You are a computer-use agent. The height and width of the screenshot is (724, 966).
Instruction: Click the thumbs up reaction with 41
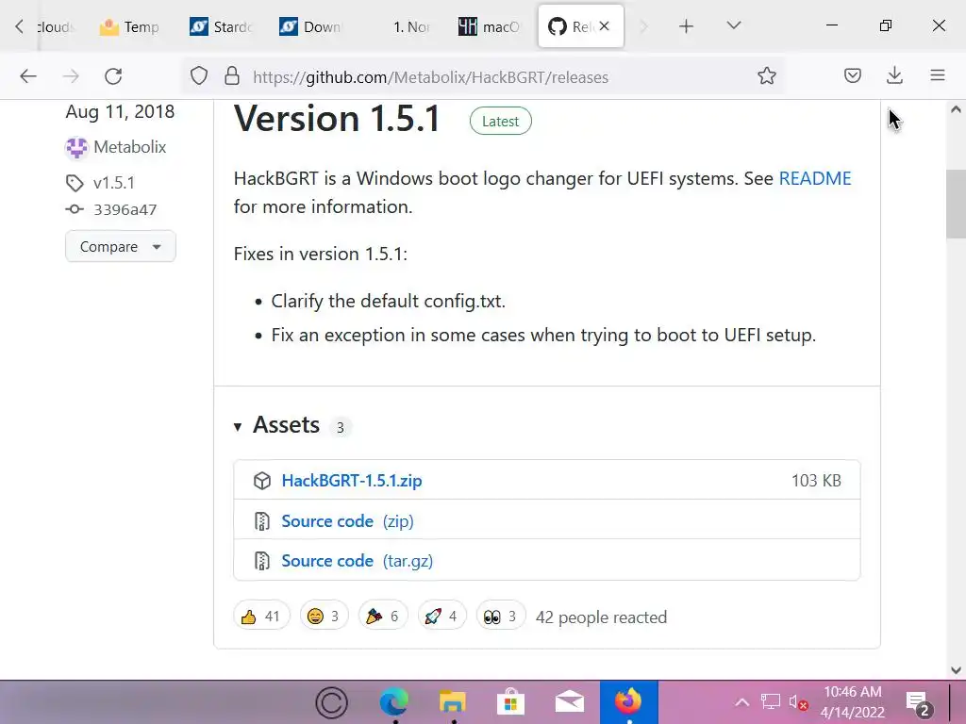point(261,616)
